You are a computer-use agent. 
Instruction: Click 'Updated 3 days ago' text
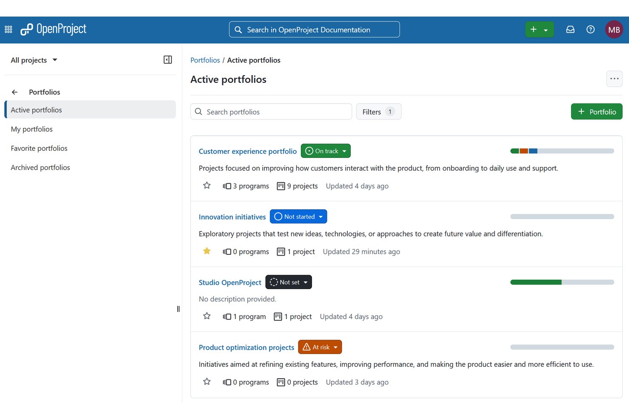pyautogui.click(x=357, y=382)
